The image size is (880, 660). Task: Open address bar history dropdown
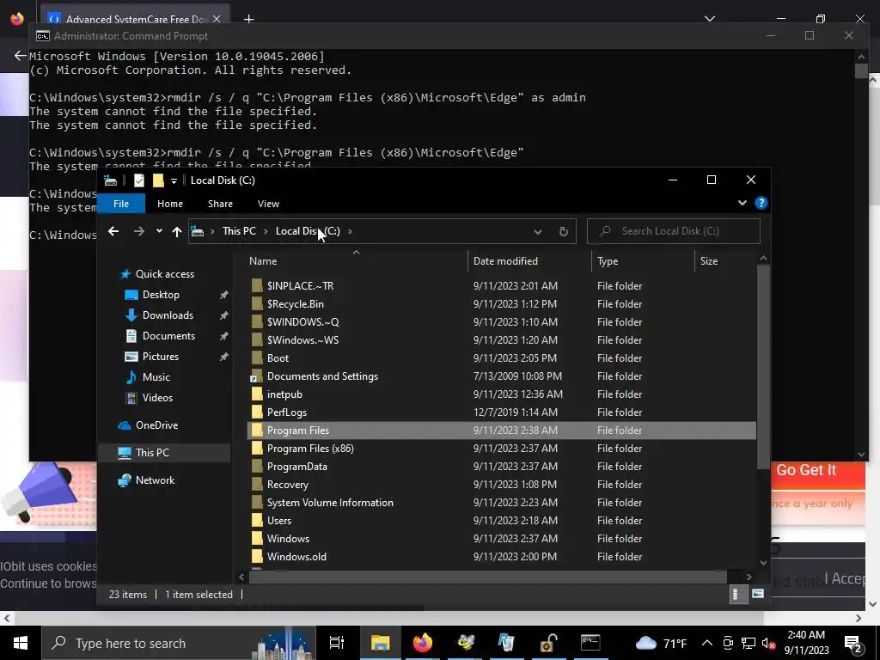[x=538, y=232]
